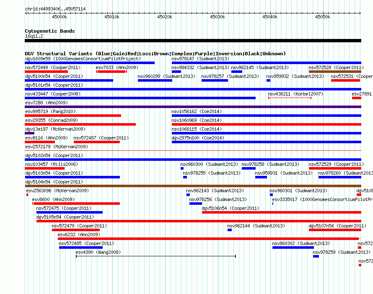Viewport: 373px width, 294px height.
Task: Open nsv572485 (Cooper2011) label
Action: click(86, 243)
